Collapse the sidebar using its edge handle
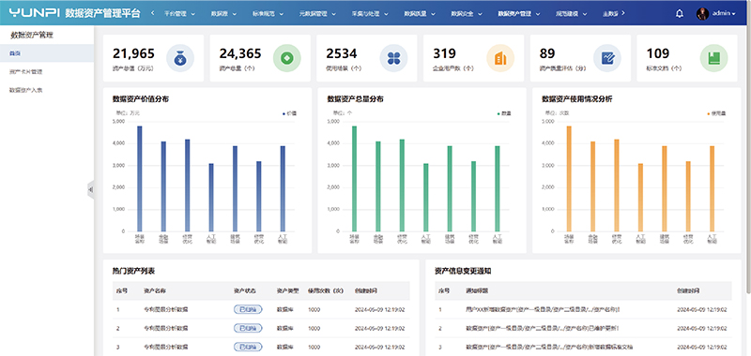Image resolution: width=751 pixels, height=356 pixels. click(90, 189)
